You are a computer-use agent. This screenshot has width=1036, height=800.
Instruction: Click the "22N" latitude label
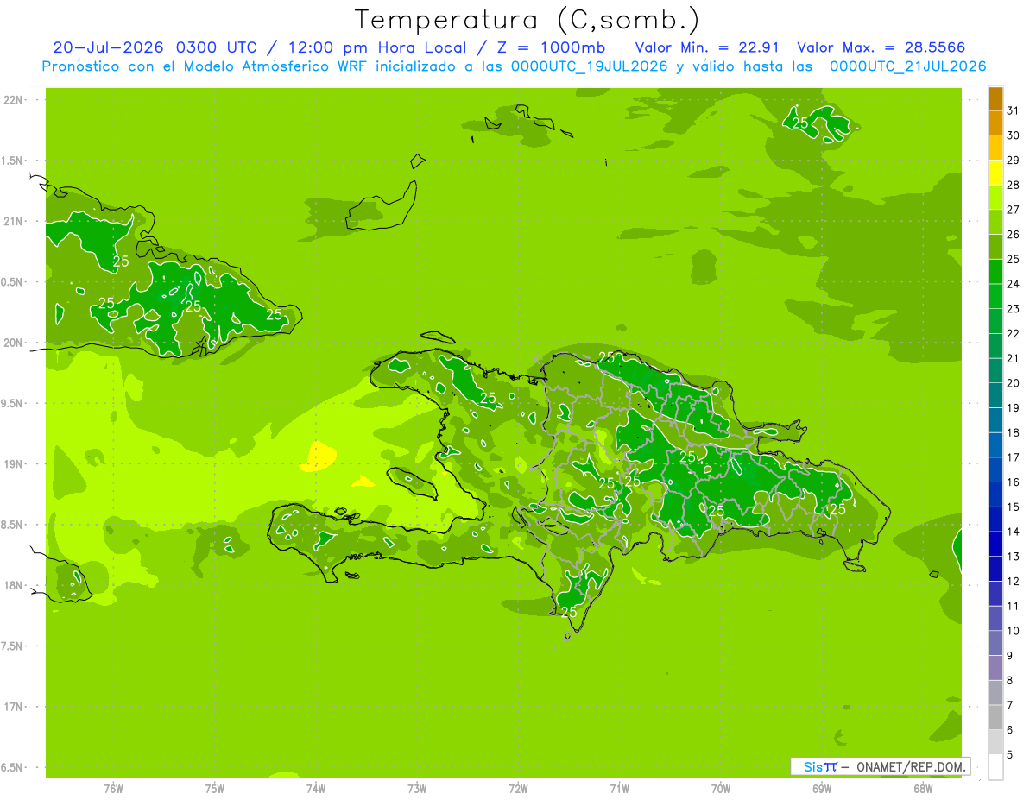point(13,100)
